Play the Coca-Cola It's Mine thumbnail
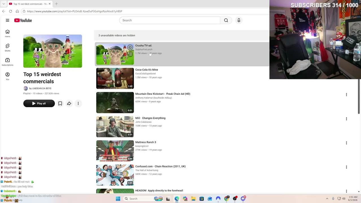Image resolution: width=361 pixels, height=203 pixels. [x=115, y=78]
